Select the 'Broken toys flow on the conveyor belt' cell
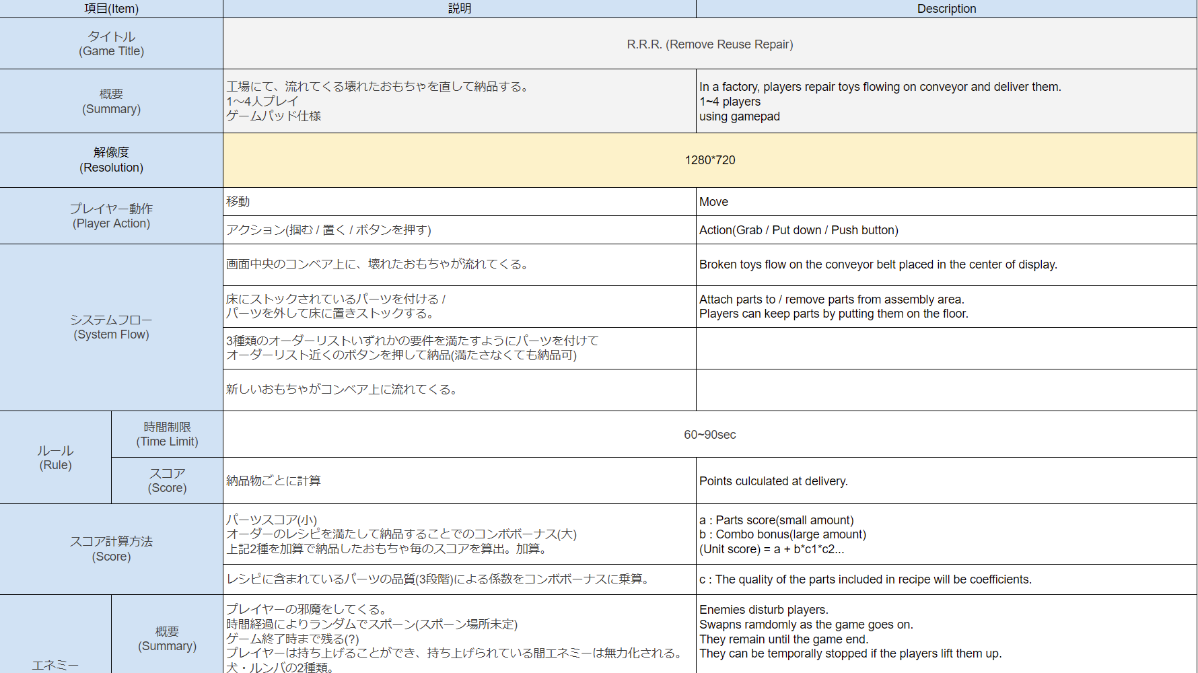The width and height of the screenshot is (1198, 673). 947,264
